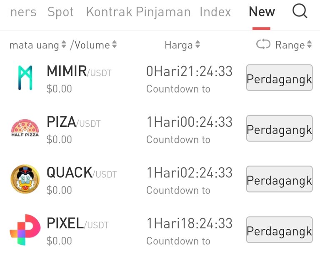This screenshot has height=256, width=320.
Task: Switch to the Spot tab
Action: click(x=60, y=12)
